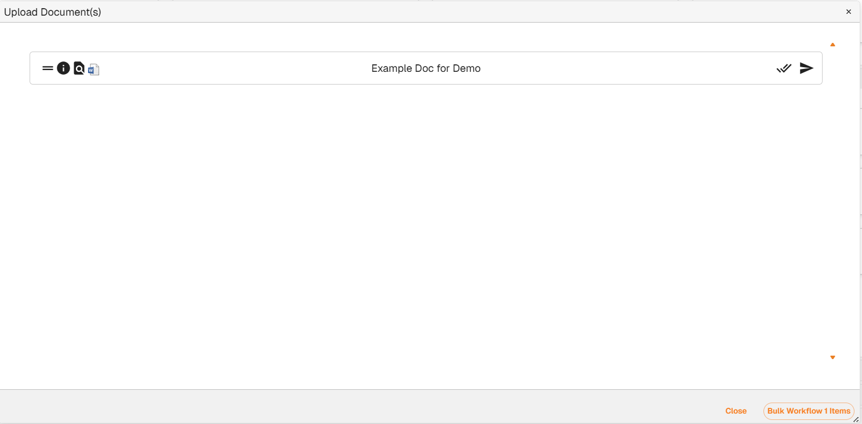Open the info icon for Example Doc
Image resolution: width=862 pixels, height=424 pixels.
pyautogui.click(x=63, y=68)
